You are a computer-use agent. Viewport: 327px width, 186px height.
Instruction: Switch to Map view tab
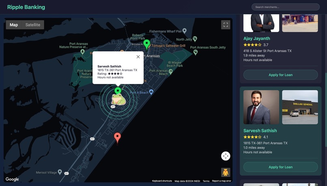(x=14, y=25)
